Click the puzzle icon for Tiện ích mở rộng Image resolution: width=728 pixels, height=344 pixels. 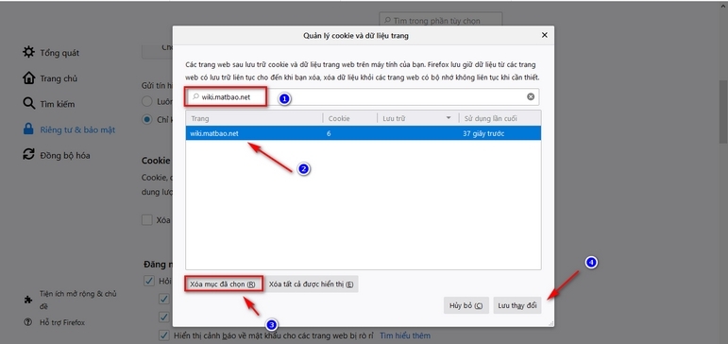[x=28, y=300]
